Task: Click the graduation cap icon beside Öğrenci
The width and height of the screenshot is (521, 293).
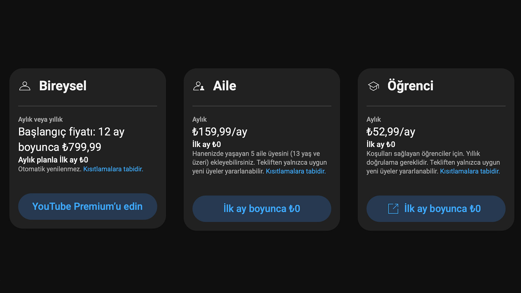Action: [x=373, y=86]
